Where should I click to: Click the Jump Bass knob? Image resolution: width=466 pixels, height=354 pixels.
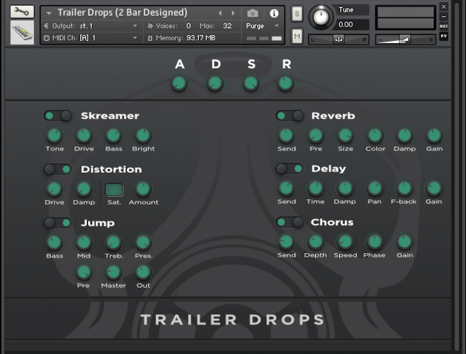click(x=55, y=243)
